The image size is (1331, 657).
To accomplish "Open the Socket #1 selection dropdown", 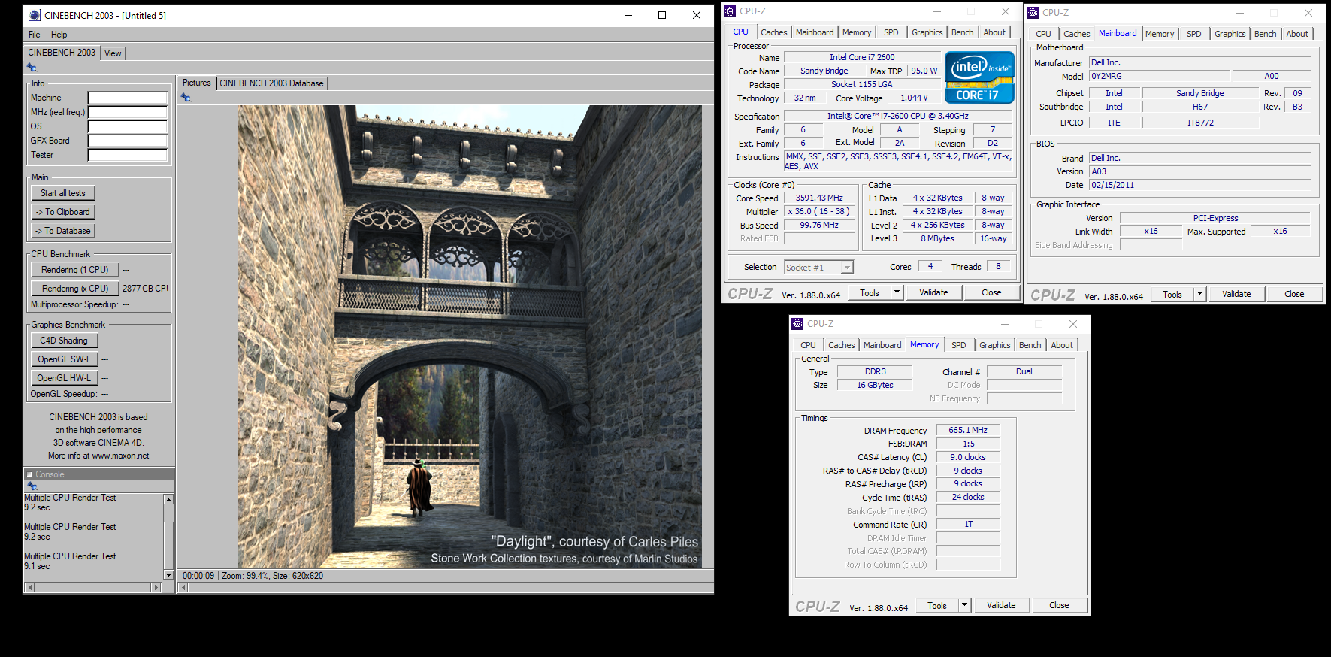I will tap(847, 268).
